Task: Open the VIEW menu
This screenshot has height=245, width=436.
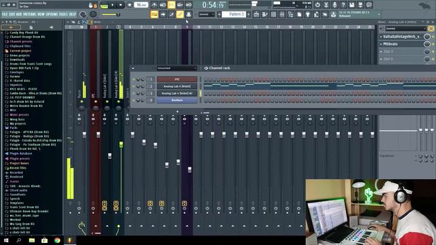Action: pyautogui.click(x=41, y=14)
